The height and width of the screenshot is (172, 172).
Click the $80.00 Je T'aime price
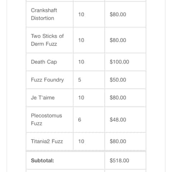pyautogui.click(x=118, y=98)
